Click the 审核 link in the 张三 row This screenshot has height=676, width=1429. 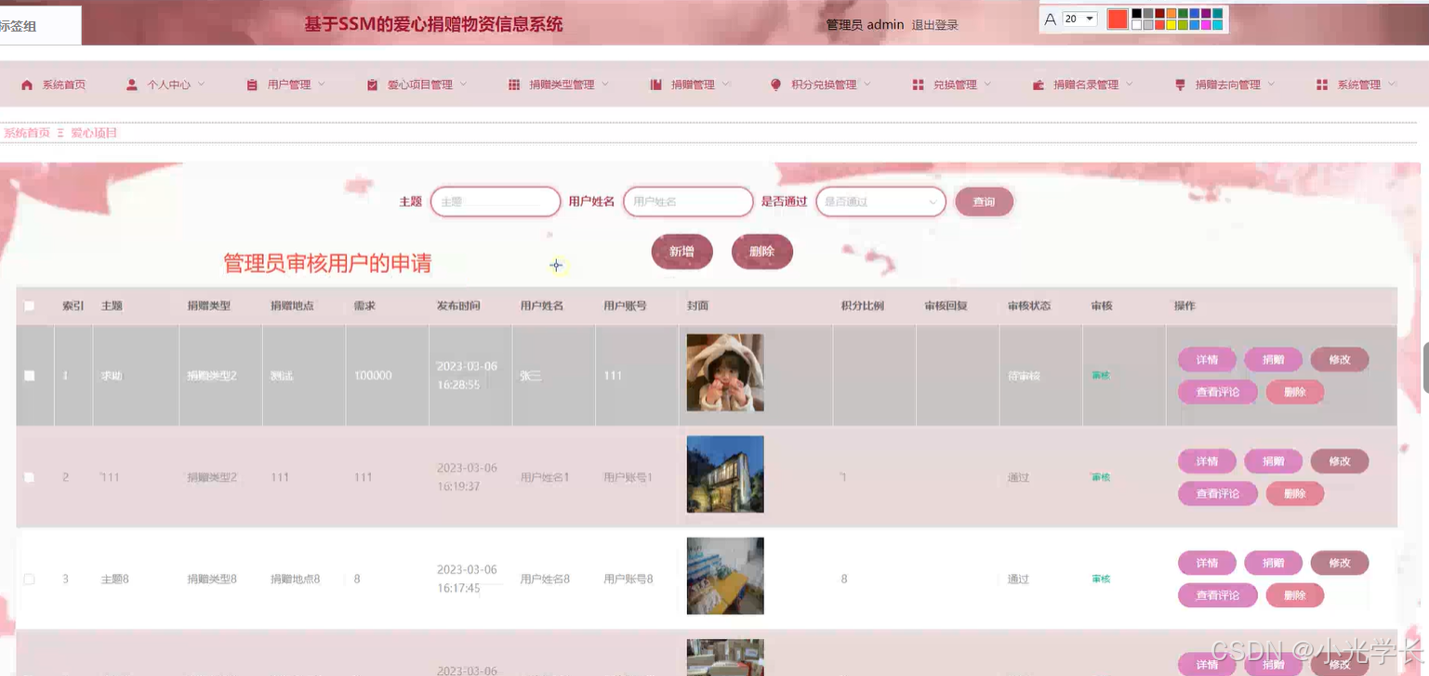tap(1101, 376)
